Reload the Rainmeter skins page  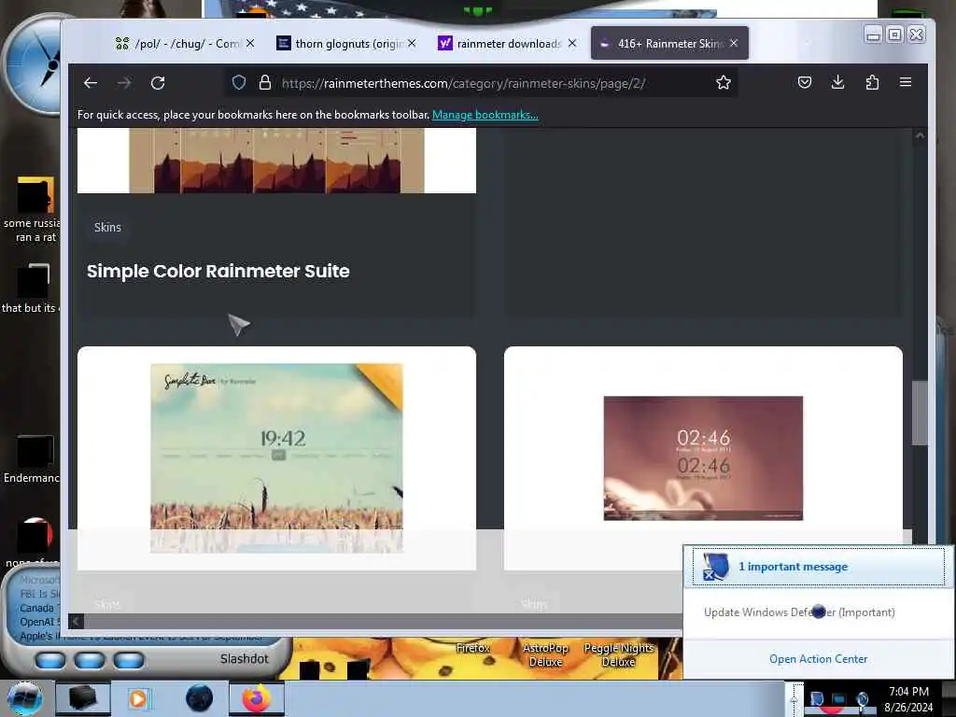158,83
